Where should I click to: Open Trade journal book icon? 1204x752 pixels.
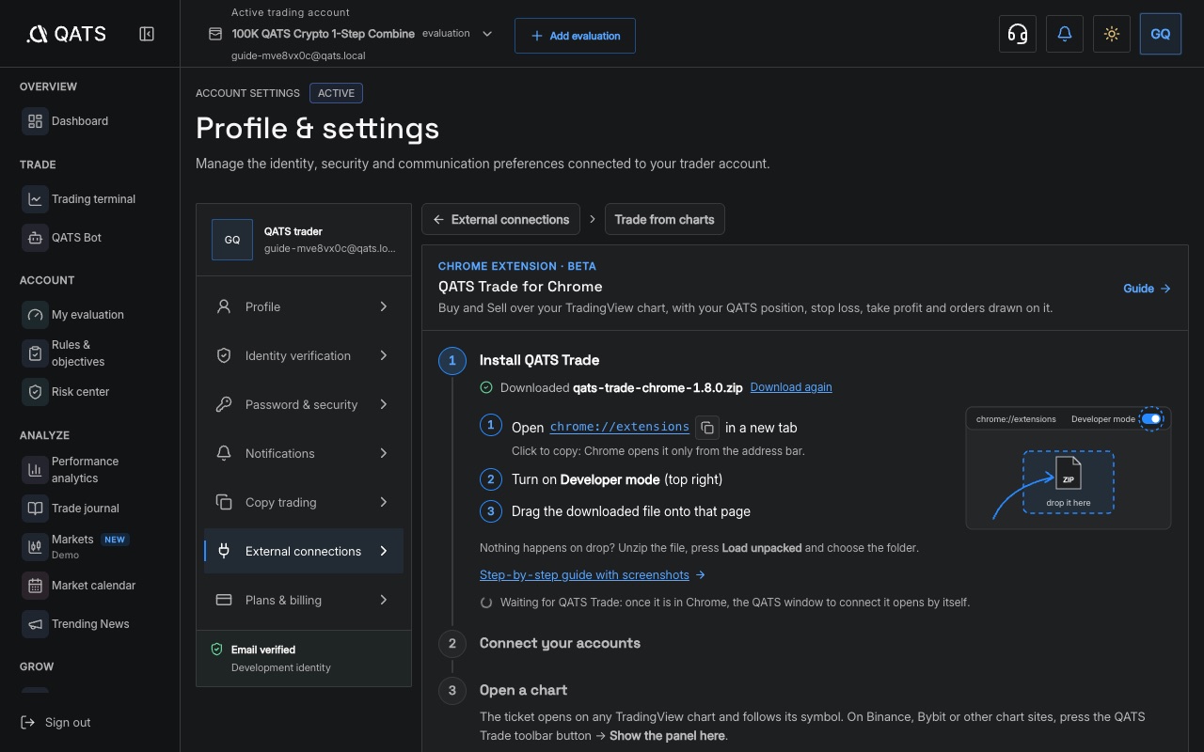click(x=35, y=509)
